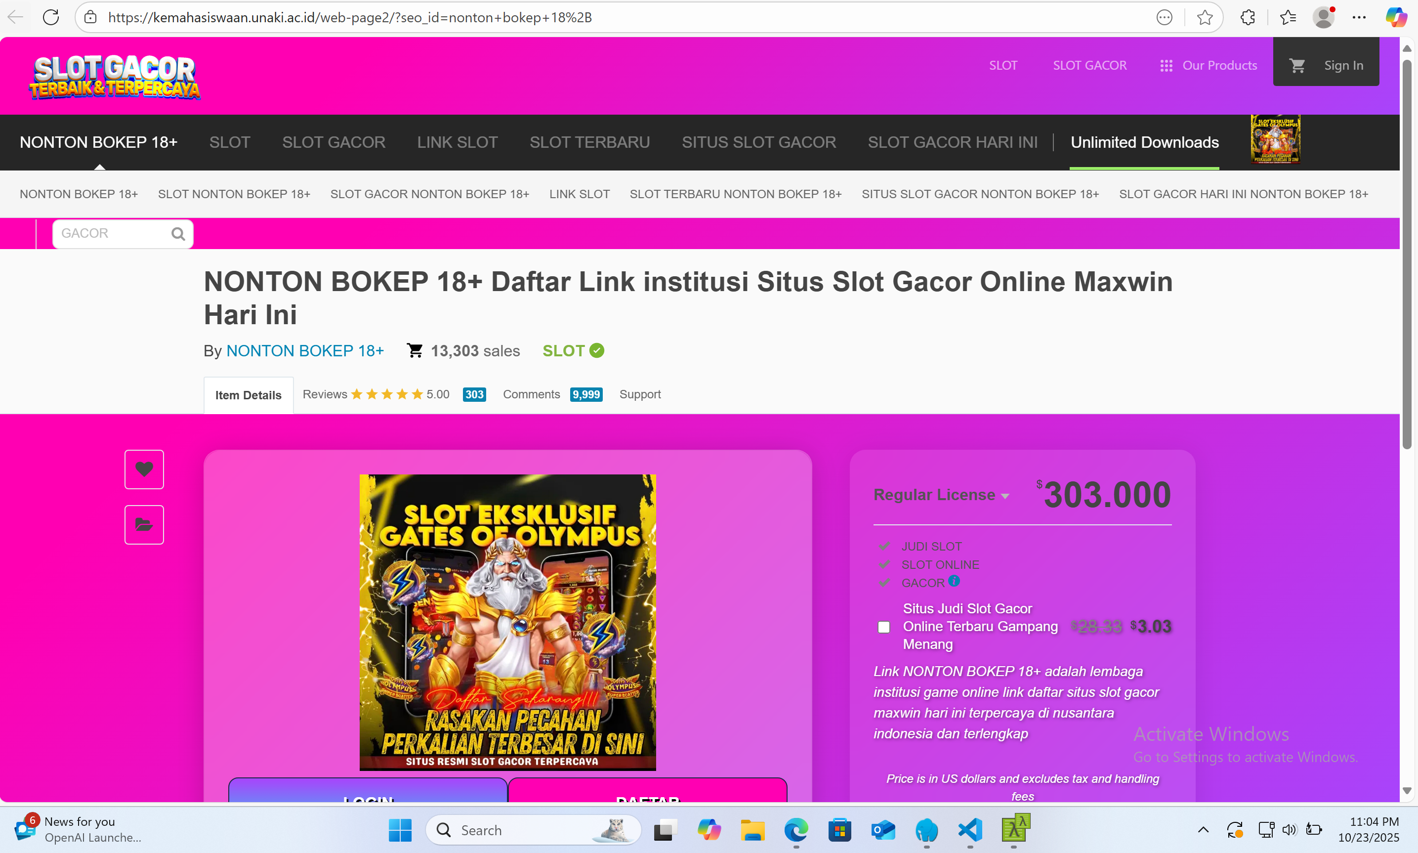
Task: Open the Comments tab
Action: tap(530, 394)
